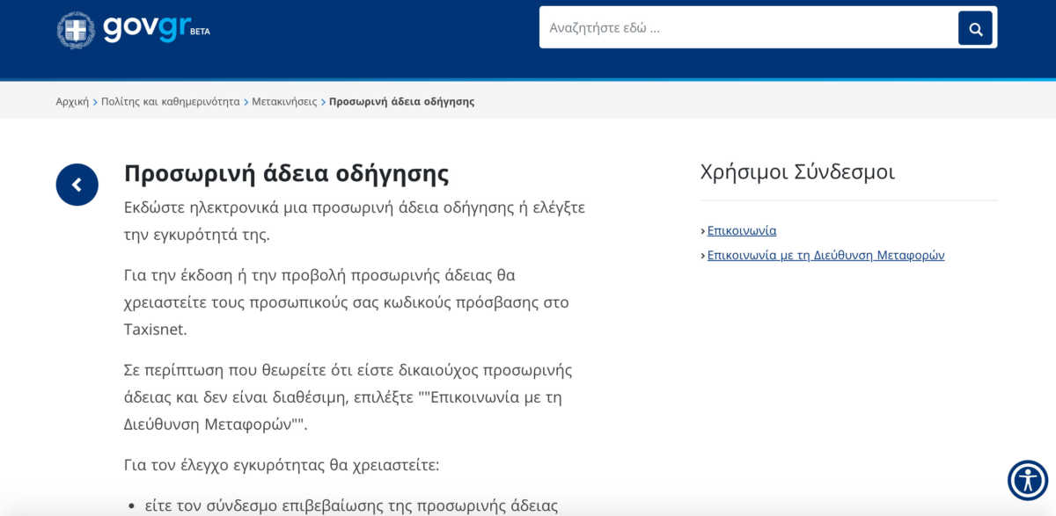This screenshot has width=1056, height=516.
Task: Open 'Μετακινήσεις' breadcrumb link
Action: [x=284, y=101]
